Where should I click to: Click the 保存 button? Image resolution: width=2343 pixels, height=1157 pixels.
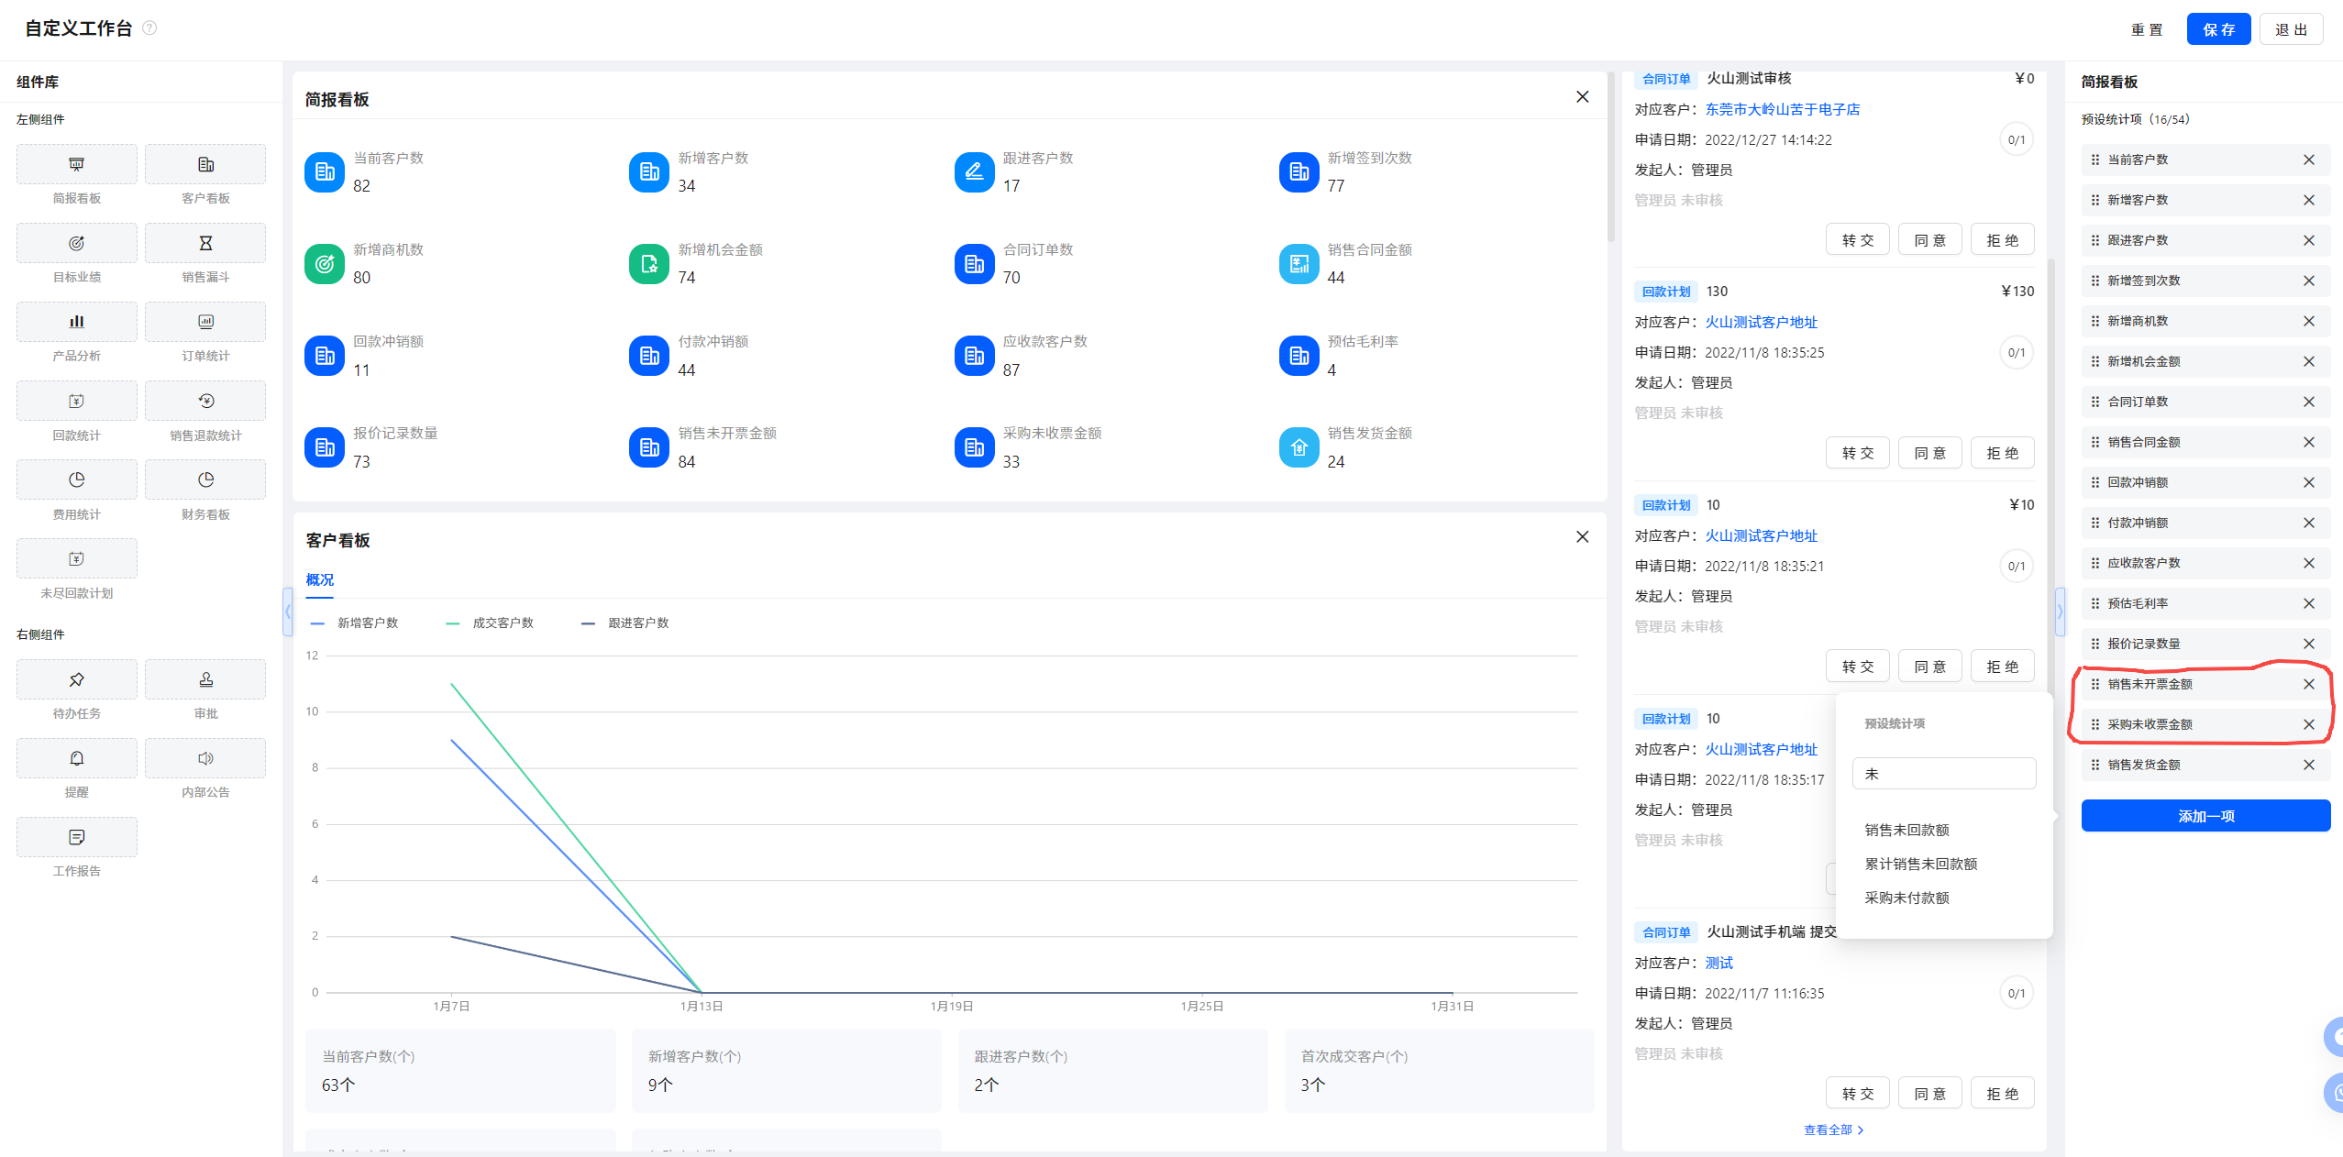[x=2217, y=29]
